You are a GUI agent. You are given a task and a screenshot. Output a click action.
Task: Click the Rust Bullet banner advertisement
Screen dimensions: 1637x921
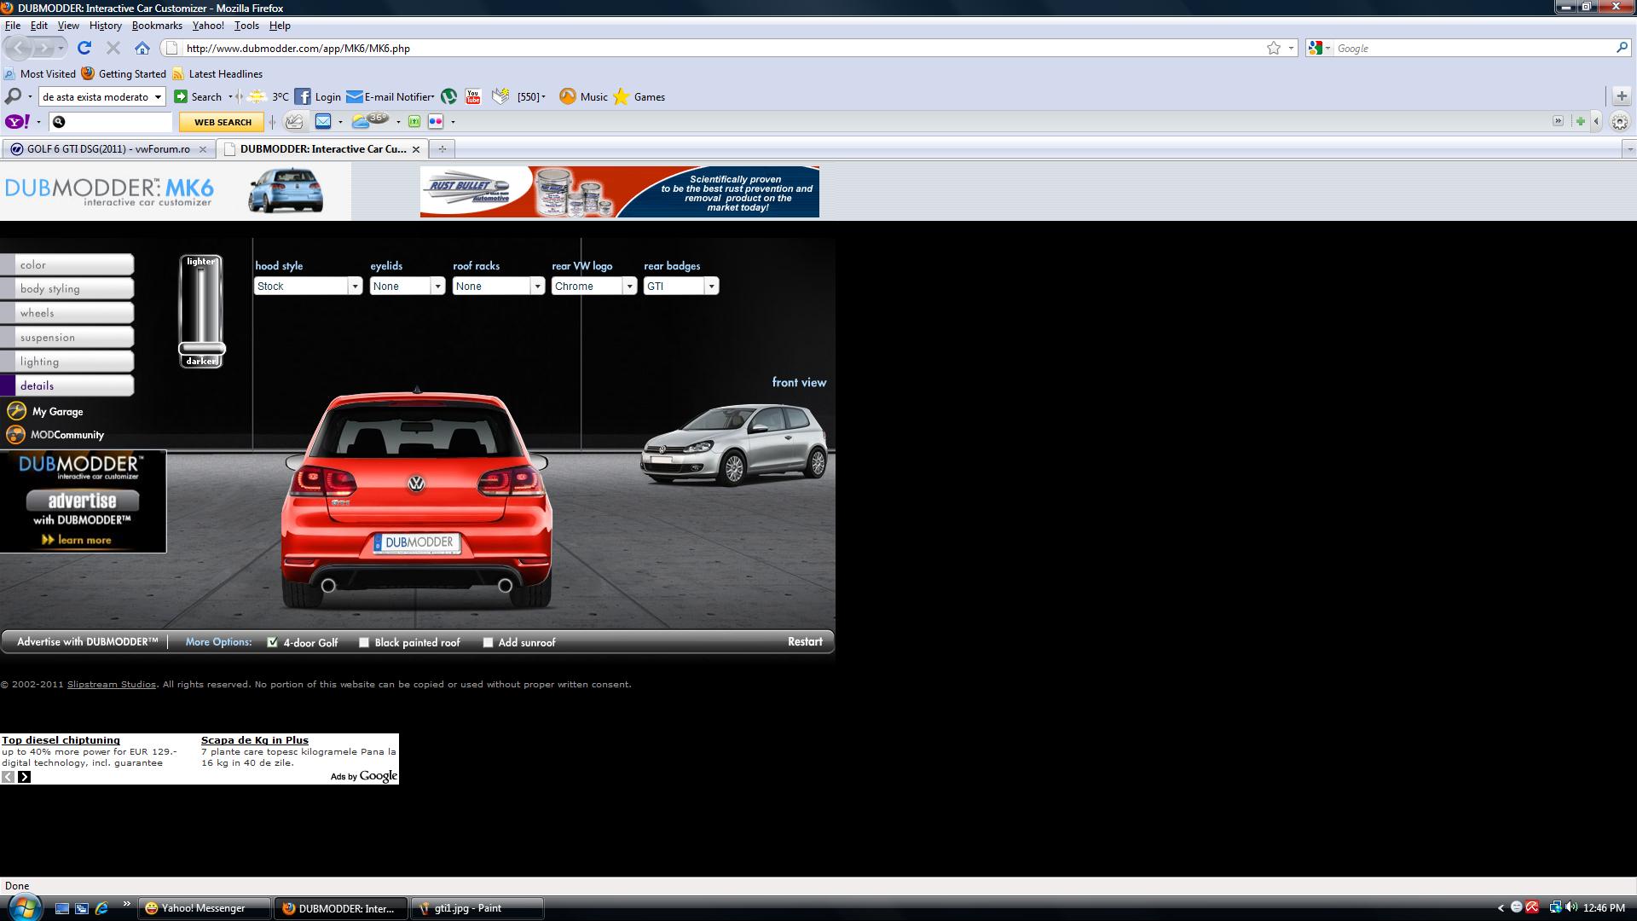tap(620, 192)
